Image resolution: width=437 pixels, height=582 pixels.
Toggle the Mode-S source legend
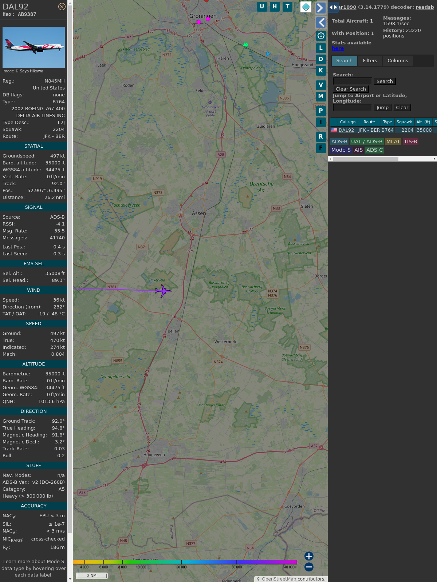[x=341, y=150]
